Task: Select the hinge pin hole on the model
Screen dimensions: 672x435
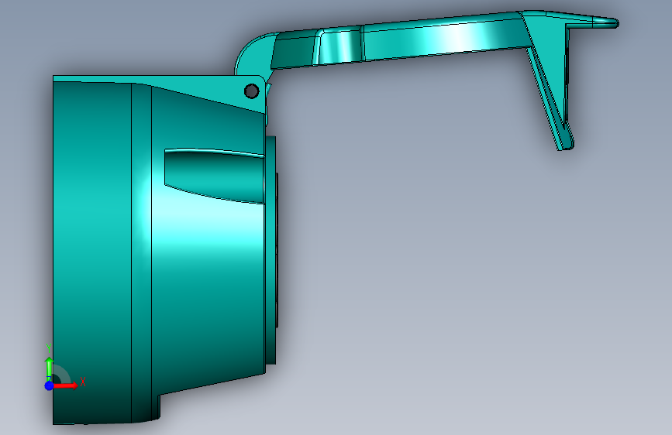Action: click(x=252, y=91)
